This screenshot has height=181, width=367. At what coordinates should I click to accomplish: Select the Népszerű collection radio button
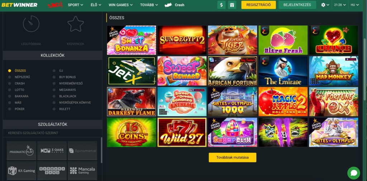9,77
